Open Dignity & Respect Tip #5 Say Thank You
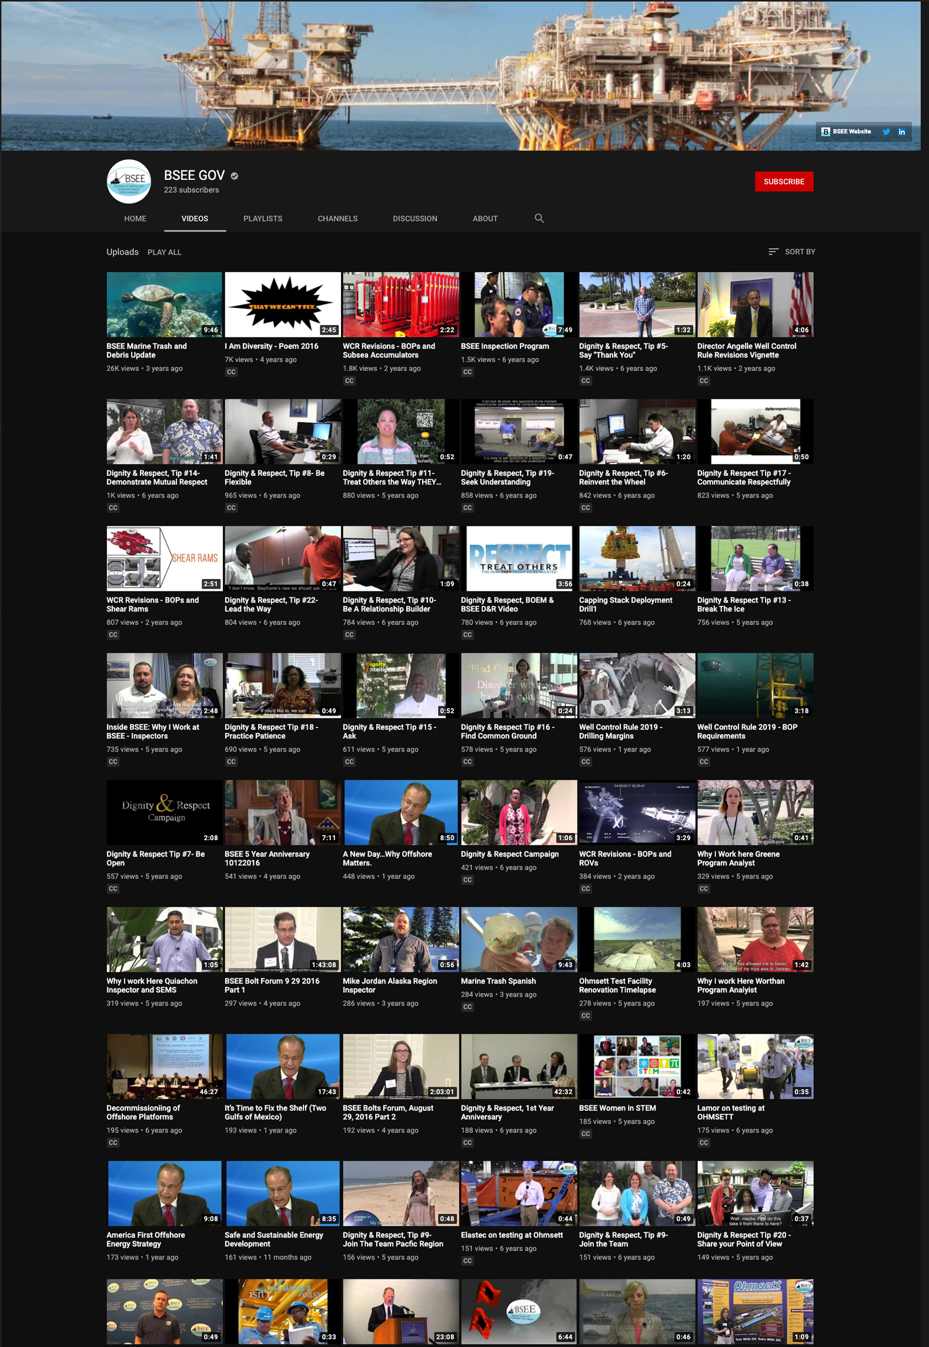Screen dimensions: 929x1347 pyautogui.click(x=623, y=350)
